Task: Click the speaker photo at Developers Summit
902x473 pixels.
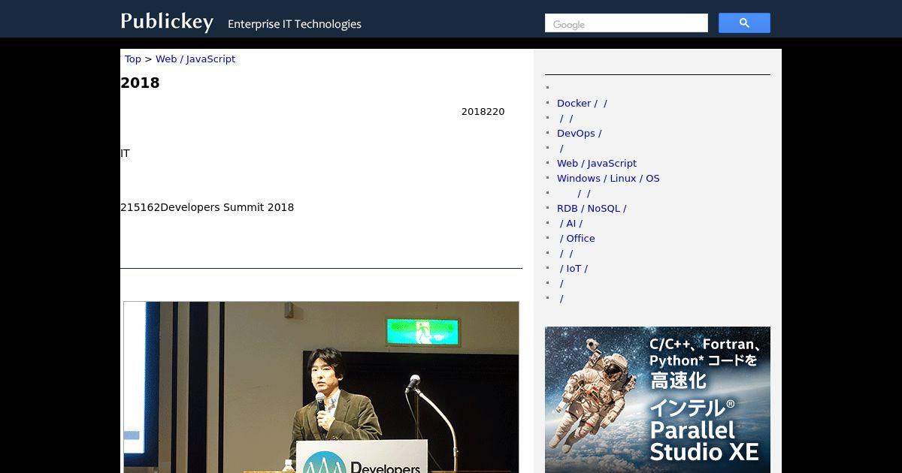Action: (x=321, y=387)
